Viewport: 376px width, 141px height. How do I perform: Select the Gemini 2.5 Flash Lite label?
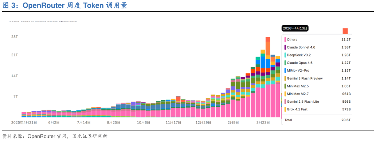point(303,101)
